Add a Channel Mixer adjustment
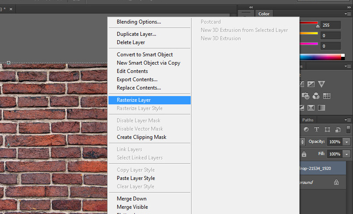 tap(316, 96)
